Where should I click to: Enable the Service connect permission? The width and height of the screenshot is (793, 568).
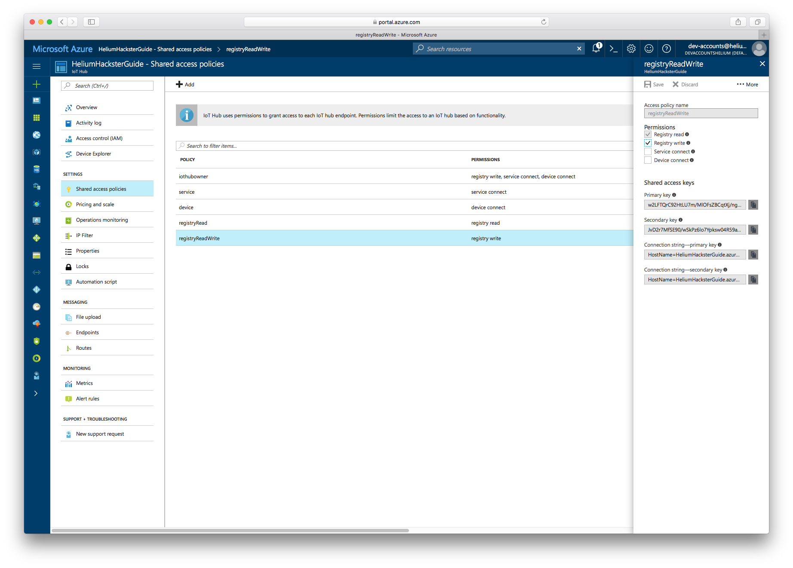(x=648, y=152)
